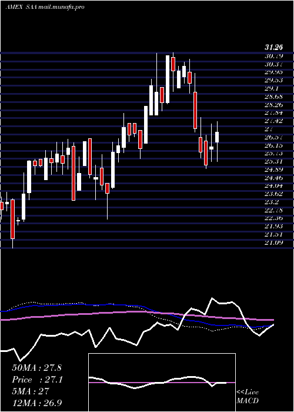Click the 24.46 price level label
The width and height of the screenshot is (294, 412).
pos(273,178)
